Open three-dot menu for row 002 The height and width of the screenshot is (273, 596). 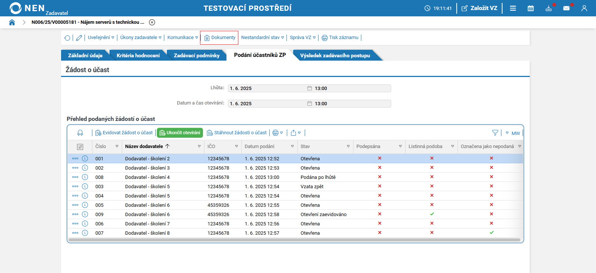tap(75, 168)
